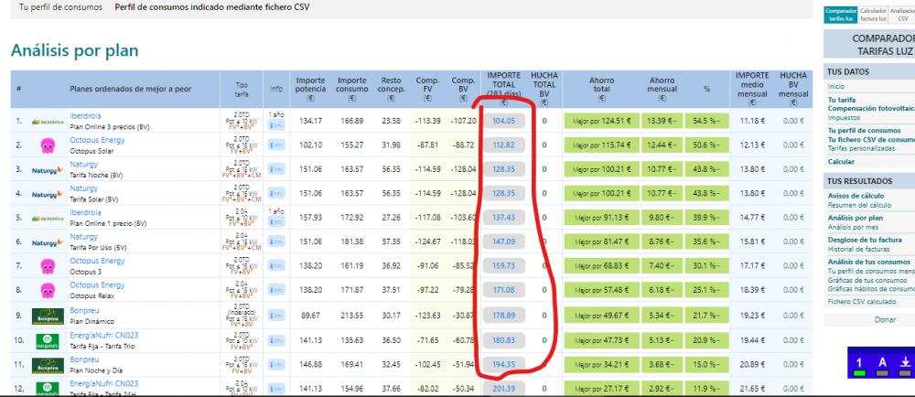Click the Naturgy logo in row 6

click(x=48, y=241)
